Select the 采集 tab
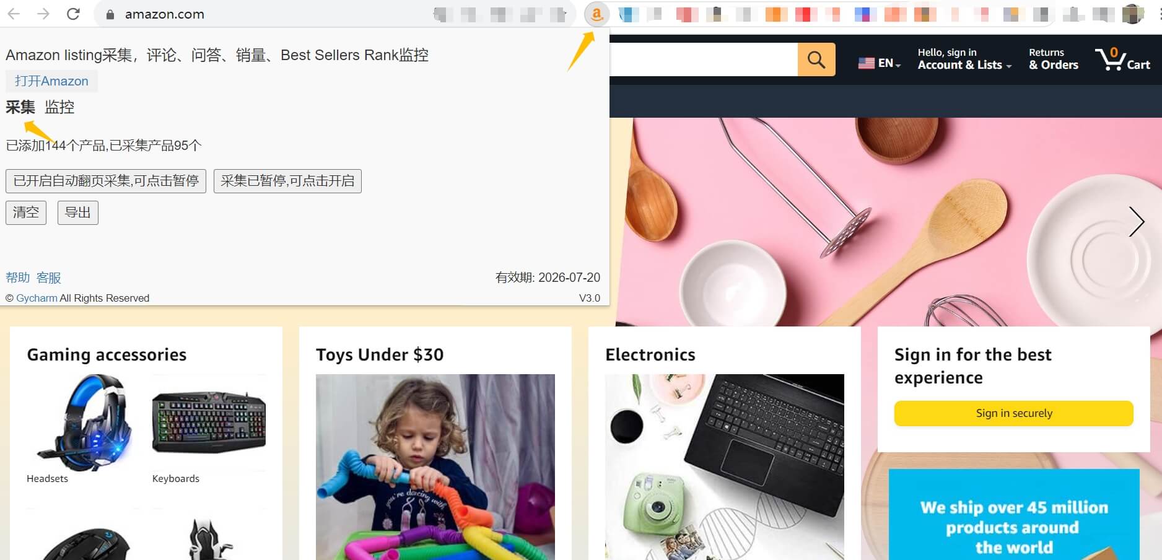The image size is (1162, 560). [20, 107]
